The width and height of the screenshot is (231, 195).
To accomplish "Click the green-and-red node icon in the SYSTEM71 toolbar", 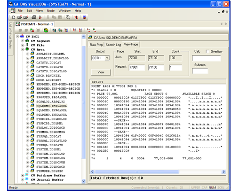I will [x=32, y=30].
